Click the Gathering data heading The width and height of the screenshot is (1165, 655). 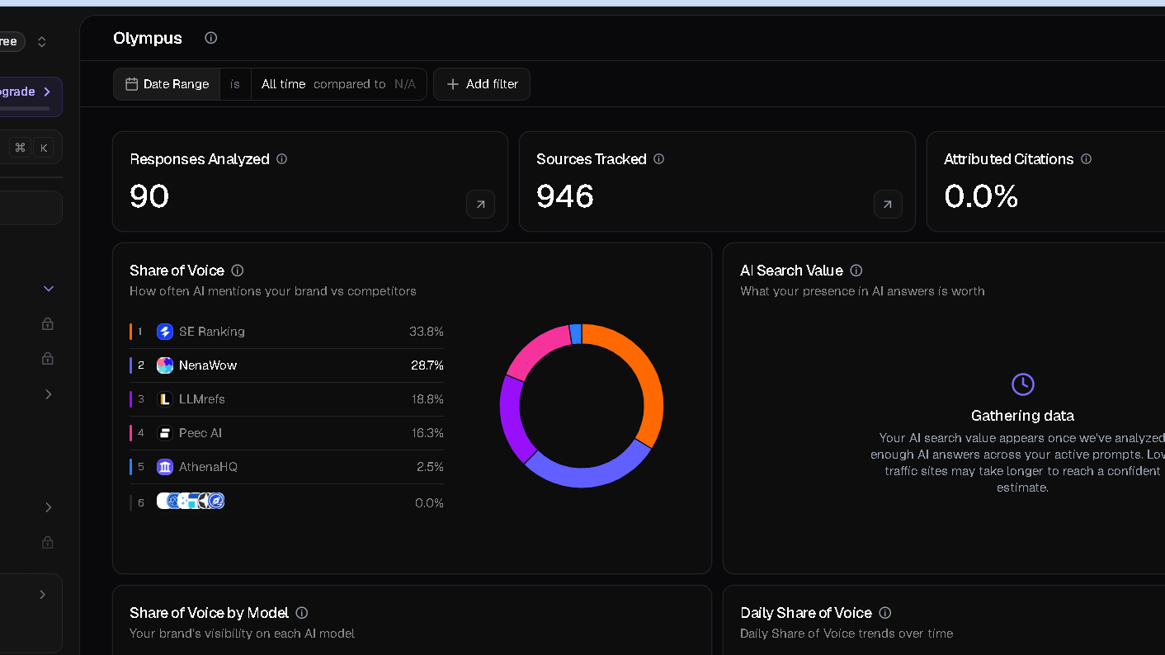[x=1023, y=416]
